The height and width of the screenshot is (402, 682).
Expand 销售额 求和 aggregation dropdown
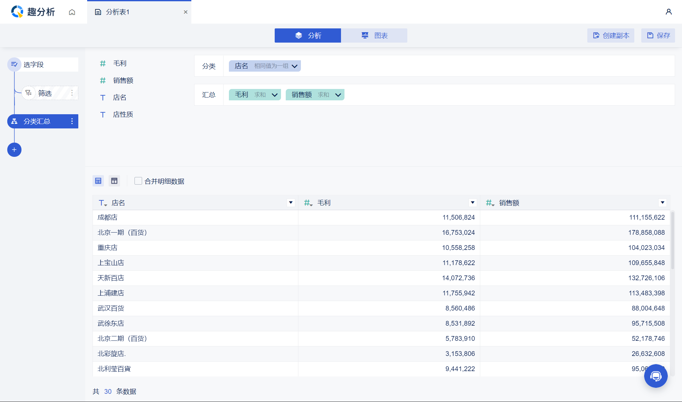(338, 95)
